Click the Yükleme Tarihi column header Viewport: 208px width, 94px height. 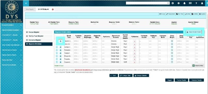(x=78, y=37)
